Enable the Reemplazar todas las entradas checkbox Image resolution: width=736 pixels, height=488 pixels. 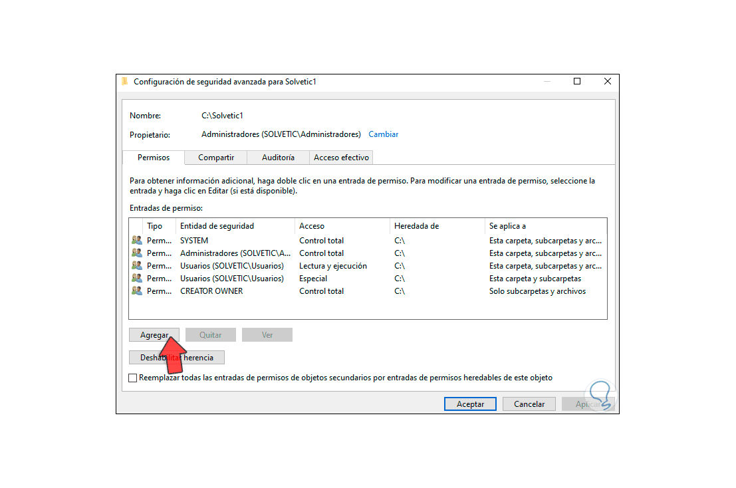pos(132,377)
